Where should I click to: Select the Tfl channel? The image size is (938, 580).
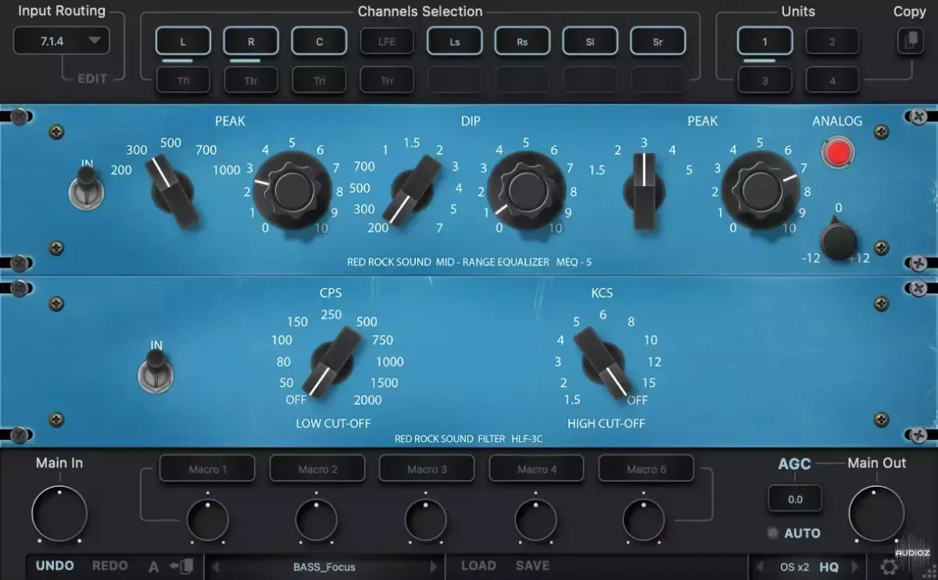click(183, 80)
